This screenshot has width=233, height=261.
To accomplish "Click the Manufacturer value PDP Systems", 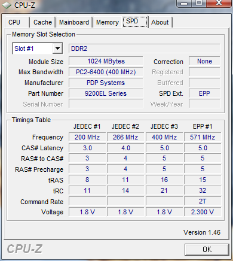I will (106, 83).
